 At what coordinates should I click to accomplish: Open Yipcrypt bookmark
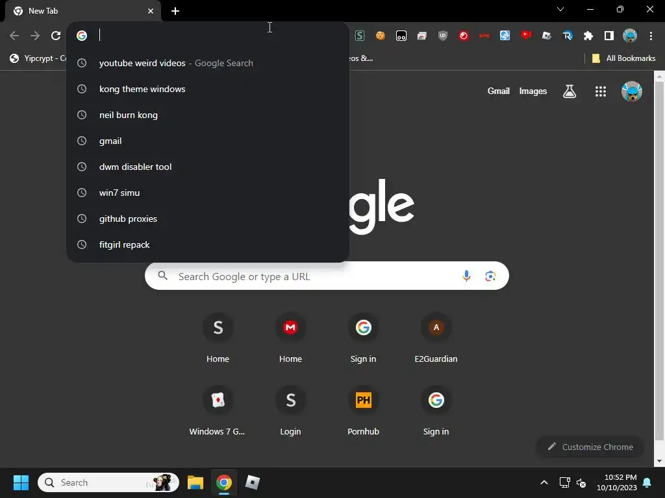click(37, 58)
